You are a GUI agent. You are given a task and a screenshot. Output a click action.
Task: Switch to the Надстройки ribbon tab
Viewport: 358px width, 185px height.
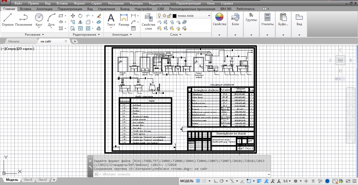(x=143, y=9)
